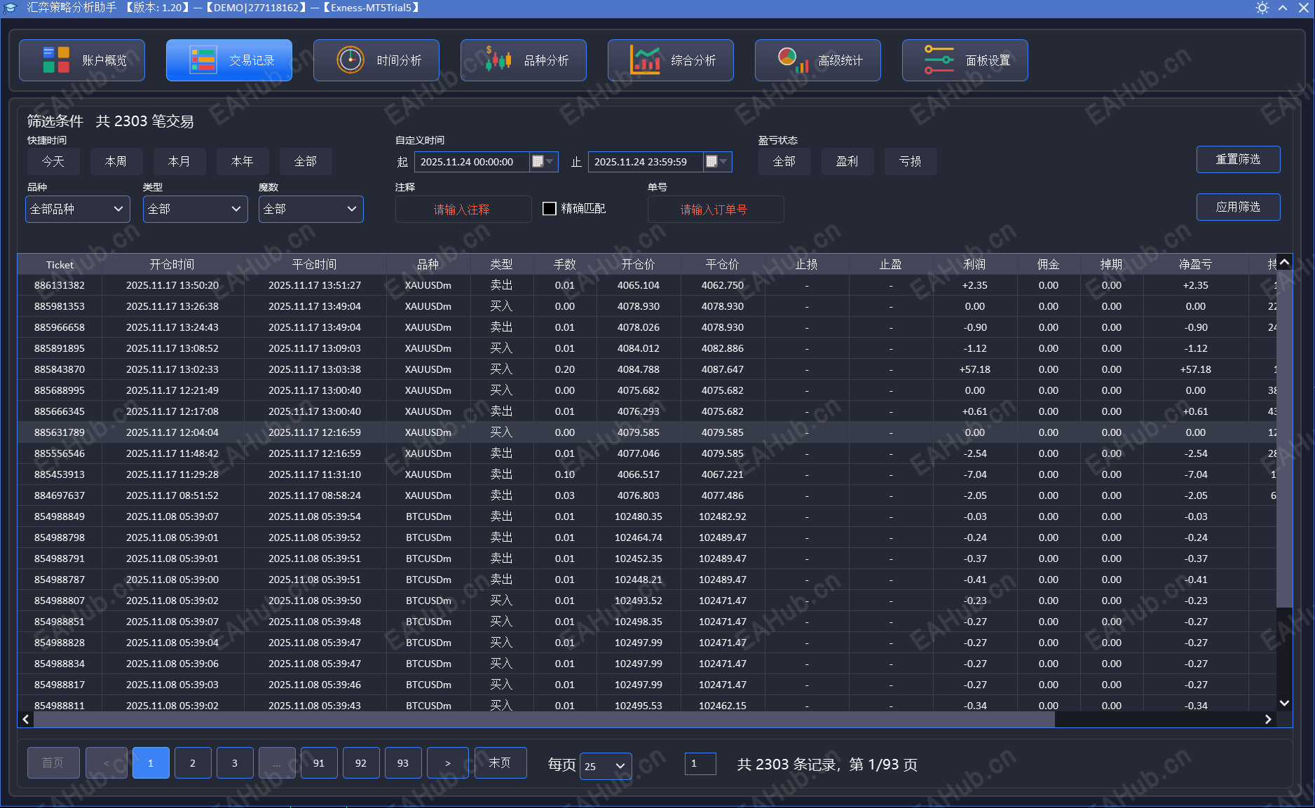The height and width of the screenshot is (808, 1315).
Task: Open the start time calendar picker
Action: coord(538,162)
